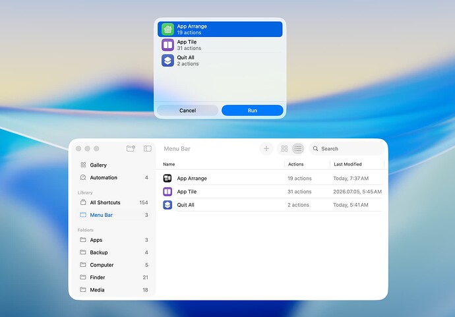Image resolution: width=455 pixels, height=317 pixels.
Task: Click the Media folder icon
Action: click(x=83, y=289)
